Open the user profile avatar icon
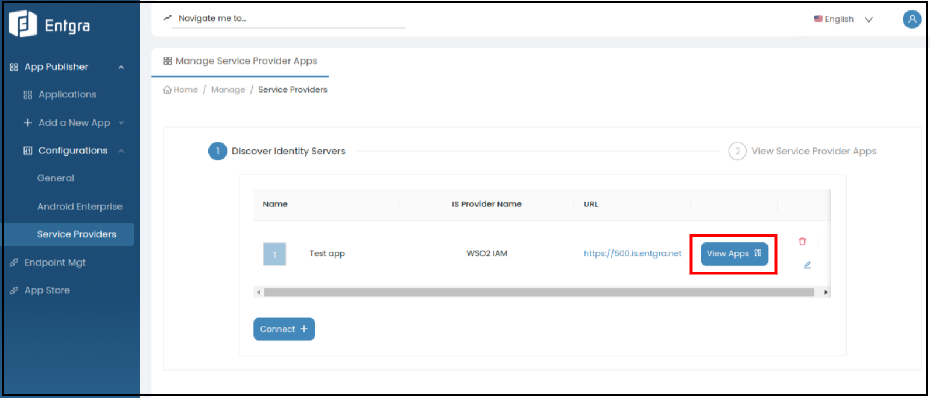Image resolution: width=930 pixels, height=398 pixels. pos(911,19)
